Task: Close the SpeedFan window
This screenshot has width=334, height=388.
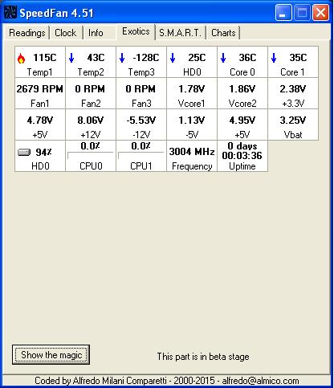Action: (320, 12)
